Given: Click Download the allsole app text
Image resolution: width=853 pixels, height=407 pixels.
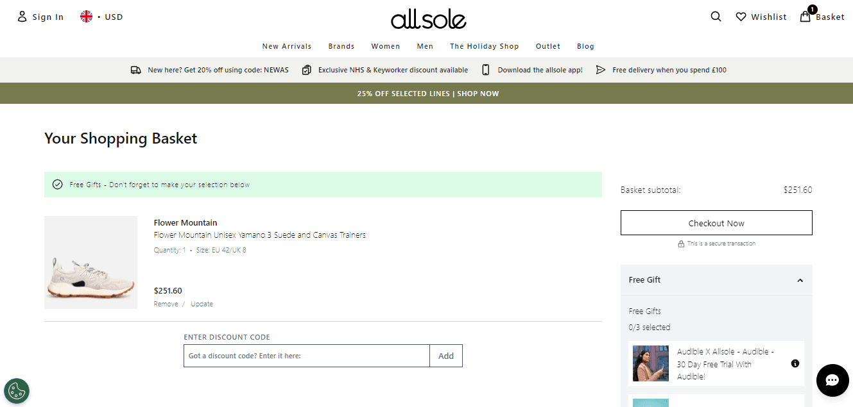Looking at the screenshot, I should tap(540, 70).
